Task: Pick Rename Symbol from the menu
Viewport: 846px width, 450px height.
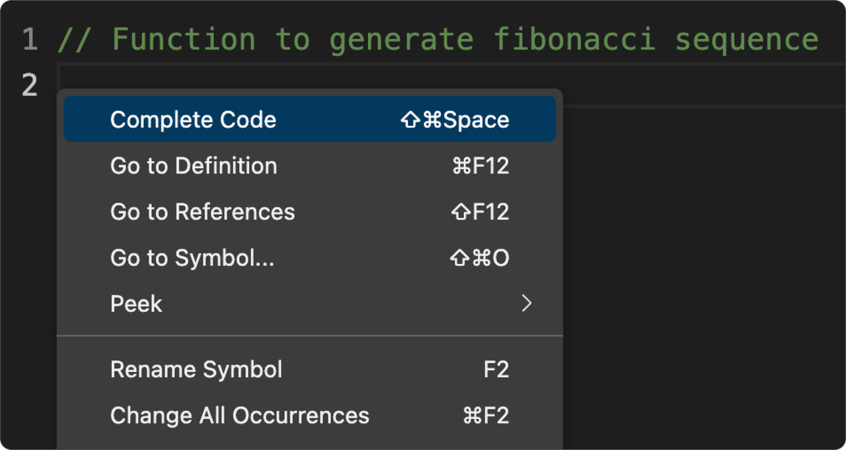Action: click(x=196, y=370)
